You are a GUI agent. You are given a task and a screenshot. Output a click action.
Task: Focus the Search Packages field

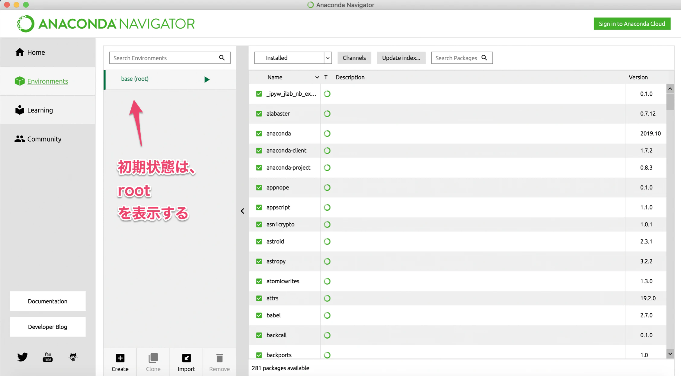[x=462, y=58]
